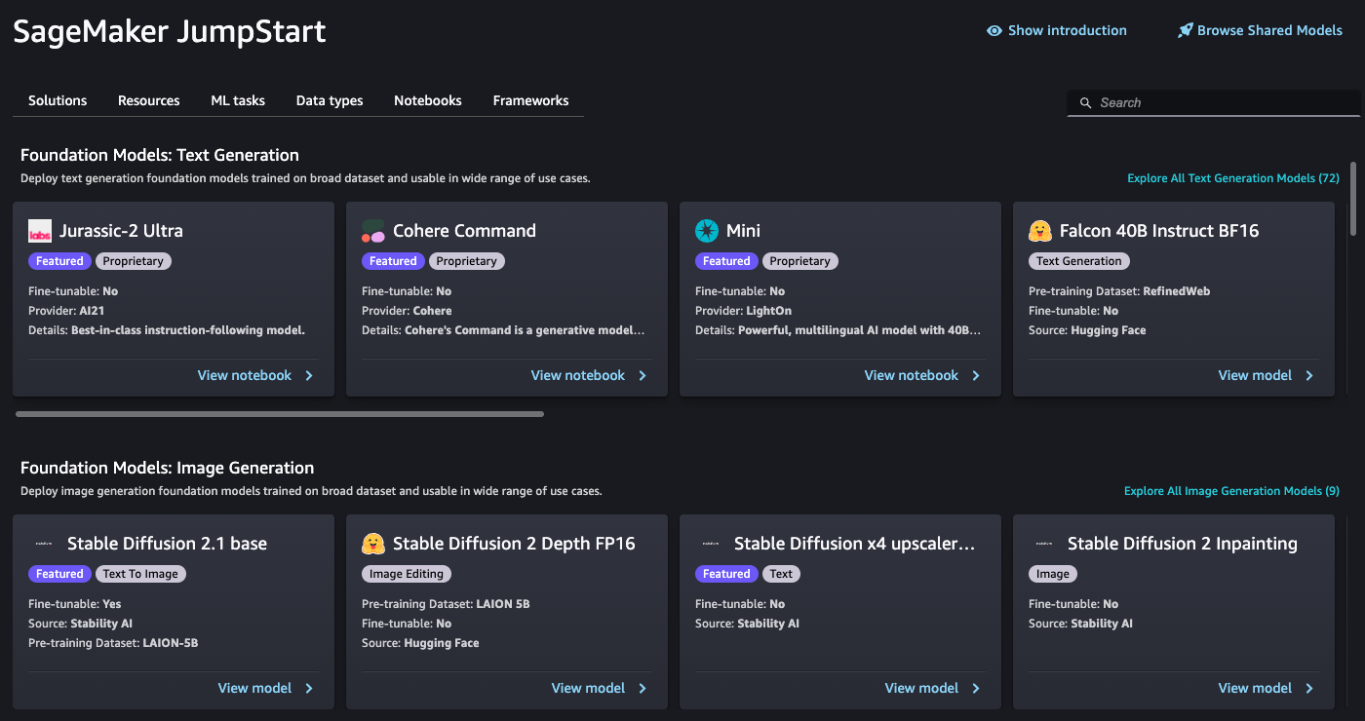Click the chevron next to Jurassic-2 View notebook
1365x721 pixels.
[x=309, y=375]
